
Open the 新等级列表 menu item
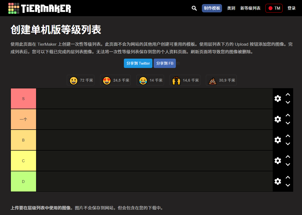[250, 8]
